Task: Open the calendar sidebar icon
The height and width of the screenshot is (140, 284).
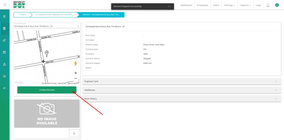Action: point(4,52)
